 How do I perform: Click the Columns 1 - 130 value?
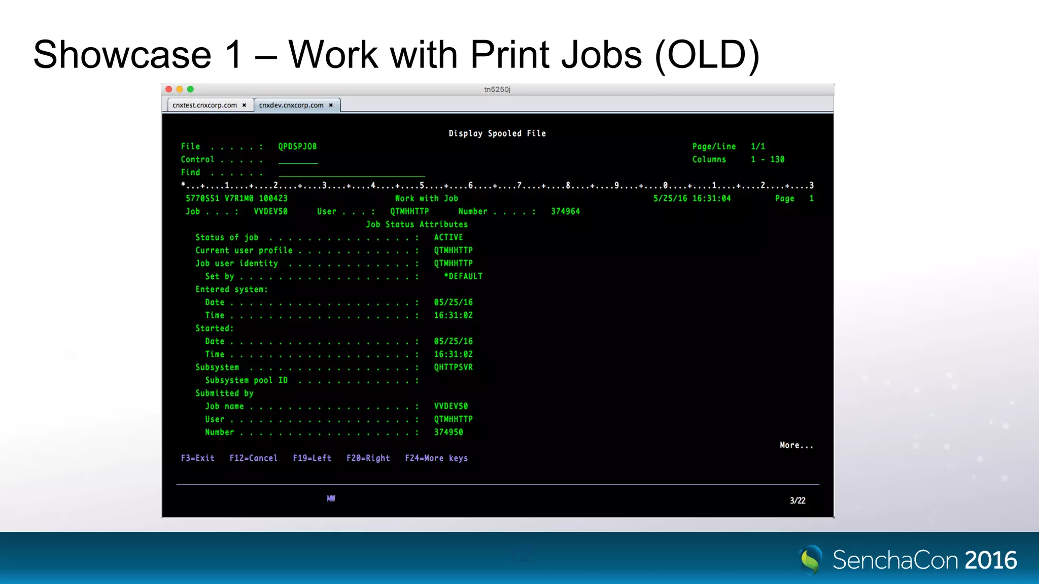pyautogui.click(x=768, y=159)
